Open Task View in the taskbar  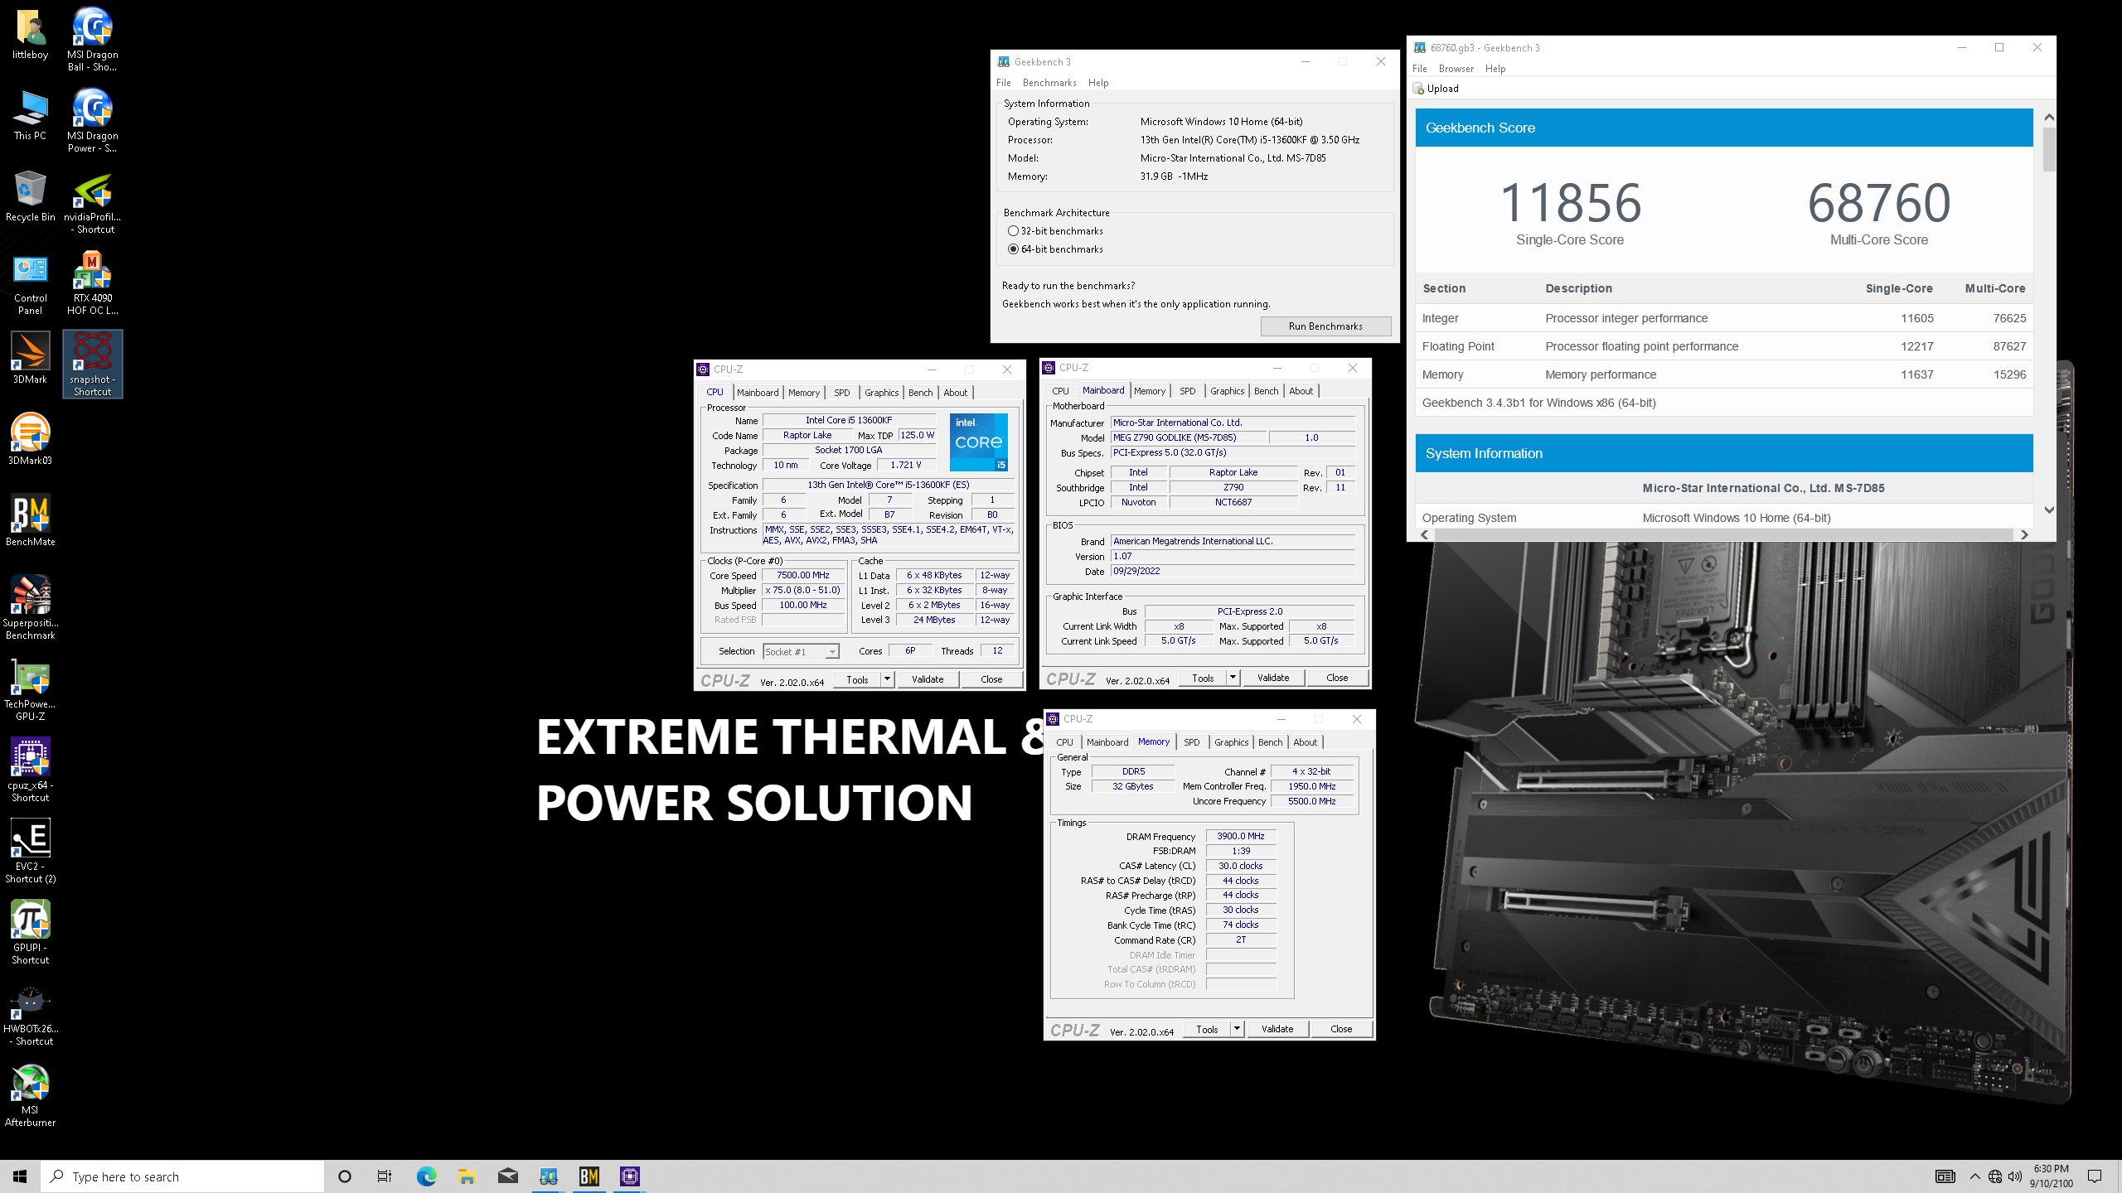385,1176
